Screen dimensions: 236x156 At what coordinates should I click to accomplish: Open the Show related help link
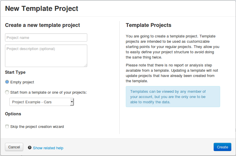point(48,148)
